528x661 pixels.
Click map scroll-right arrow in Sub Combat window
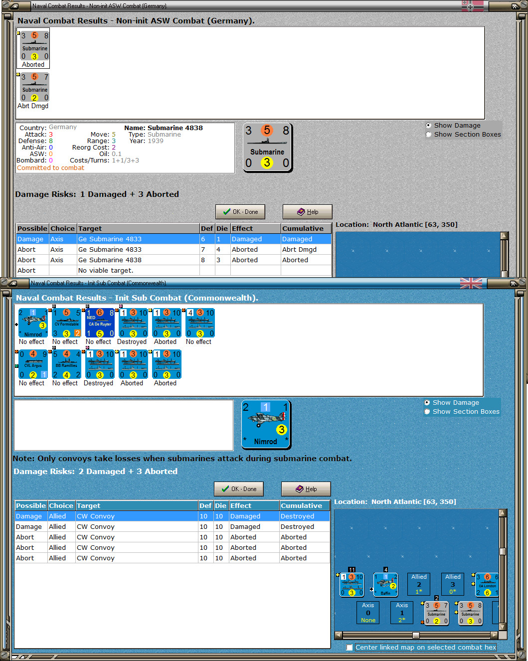[x=494, y=635]
